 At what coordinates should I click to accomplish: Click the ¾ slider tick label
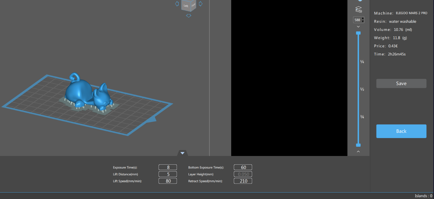362,117
